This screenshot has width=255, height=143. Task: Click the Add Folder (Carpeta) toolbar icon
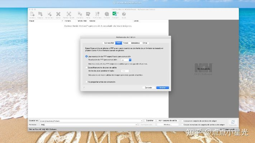[40, 14]
